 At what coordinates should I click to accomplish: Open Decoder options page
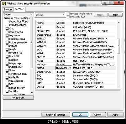(18, 25)
